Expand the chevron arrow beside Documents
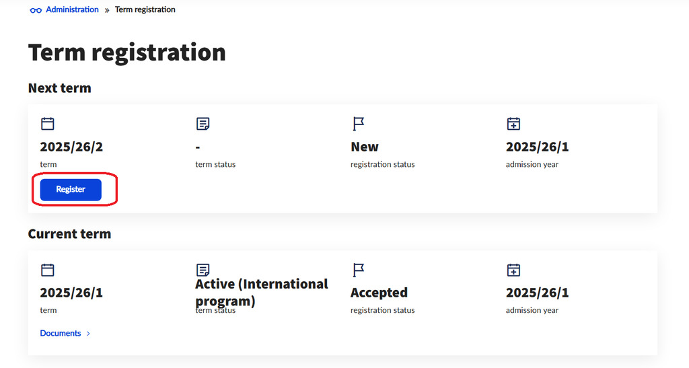 (88, 333)
